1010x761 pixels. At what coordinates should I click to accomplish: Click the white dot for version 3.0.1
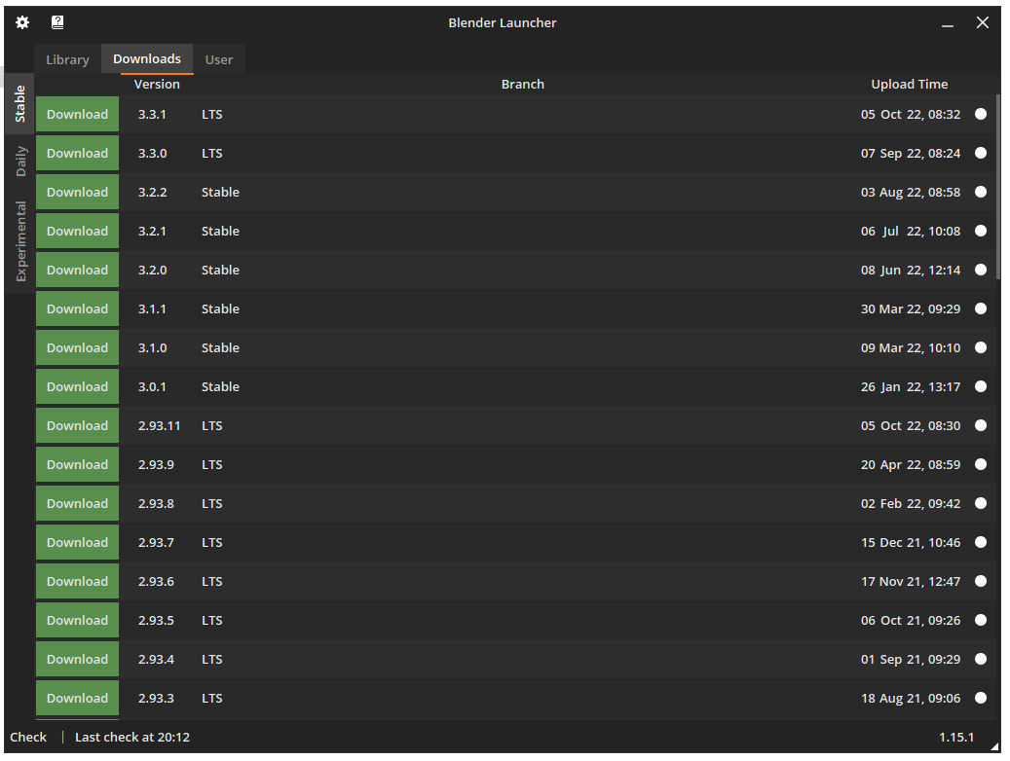click(981, 387)
